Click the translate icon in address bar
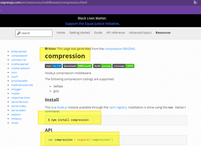The width and height of the screenshot is (201, 147). pos(195,2)
